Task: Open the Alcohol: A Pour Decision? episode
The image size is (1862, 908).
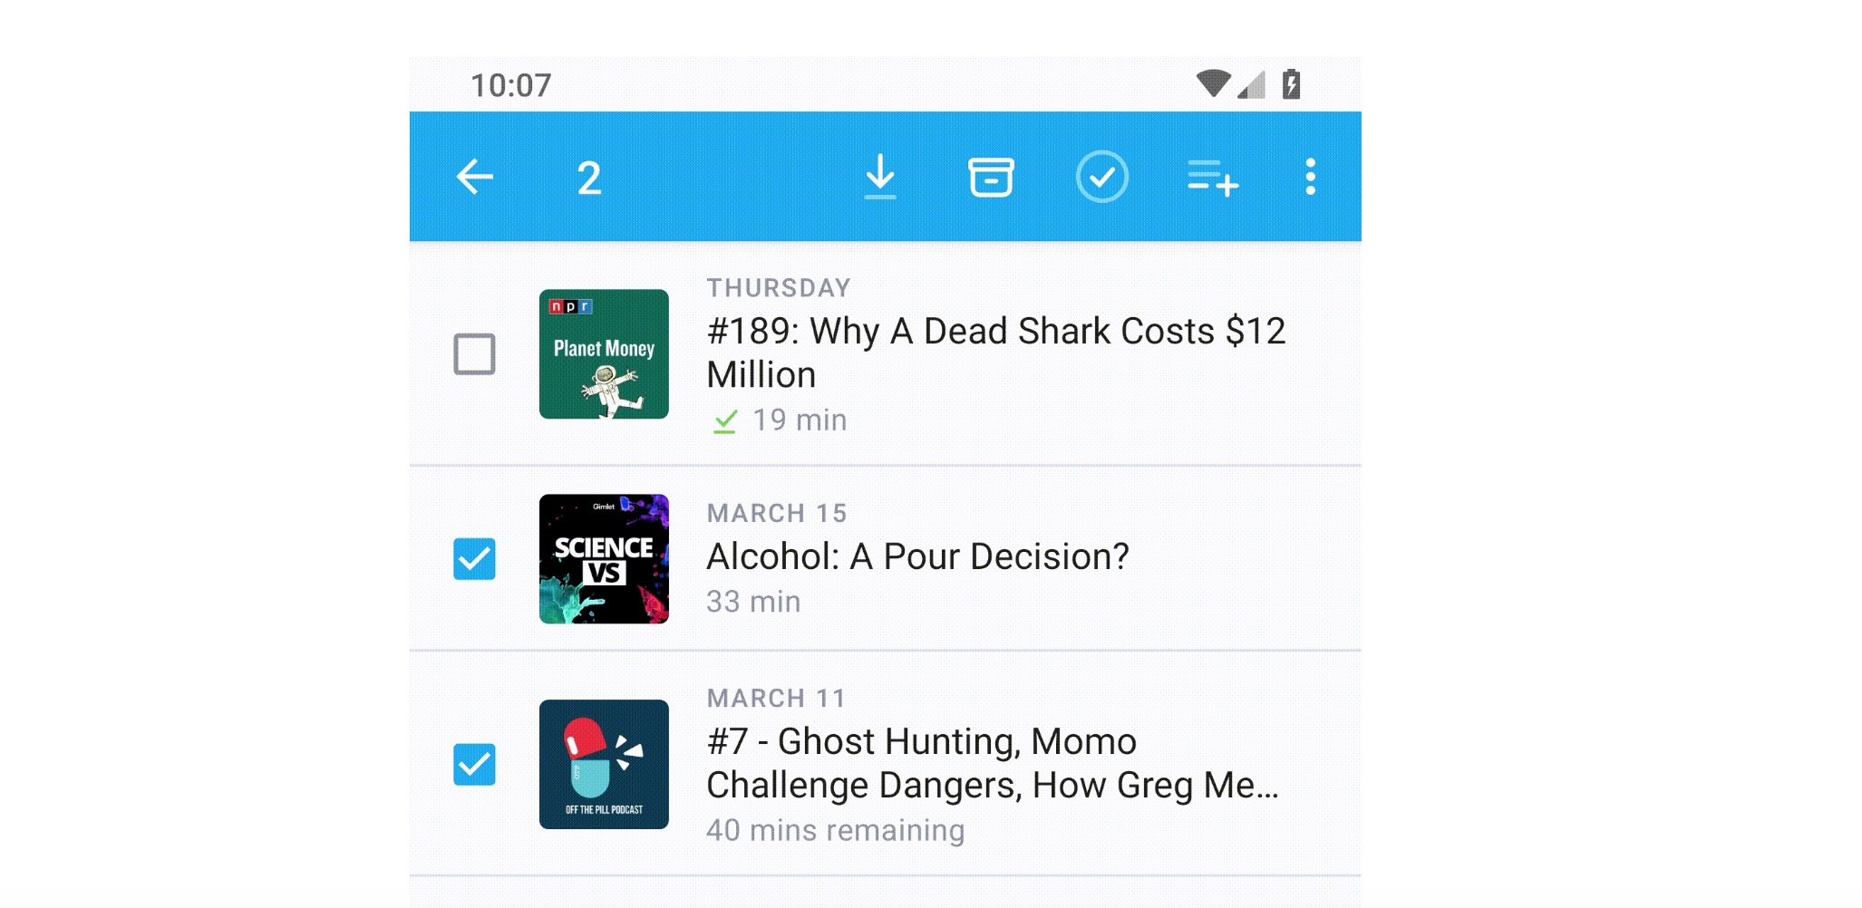Action: point(917,556)
